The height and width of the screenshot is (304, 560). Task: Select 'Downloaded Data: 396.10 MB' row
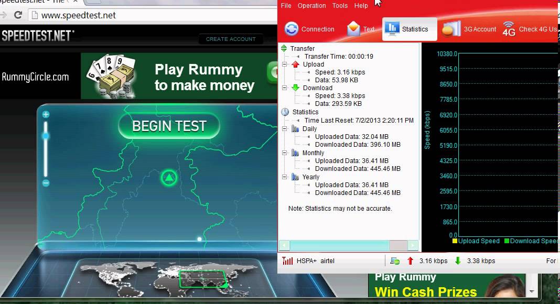[x=358, y=145]
